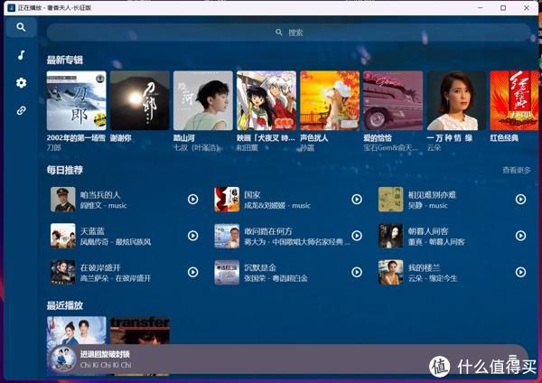Open the 2002年的第一场雪 album cover

pos(77,100)
